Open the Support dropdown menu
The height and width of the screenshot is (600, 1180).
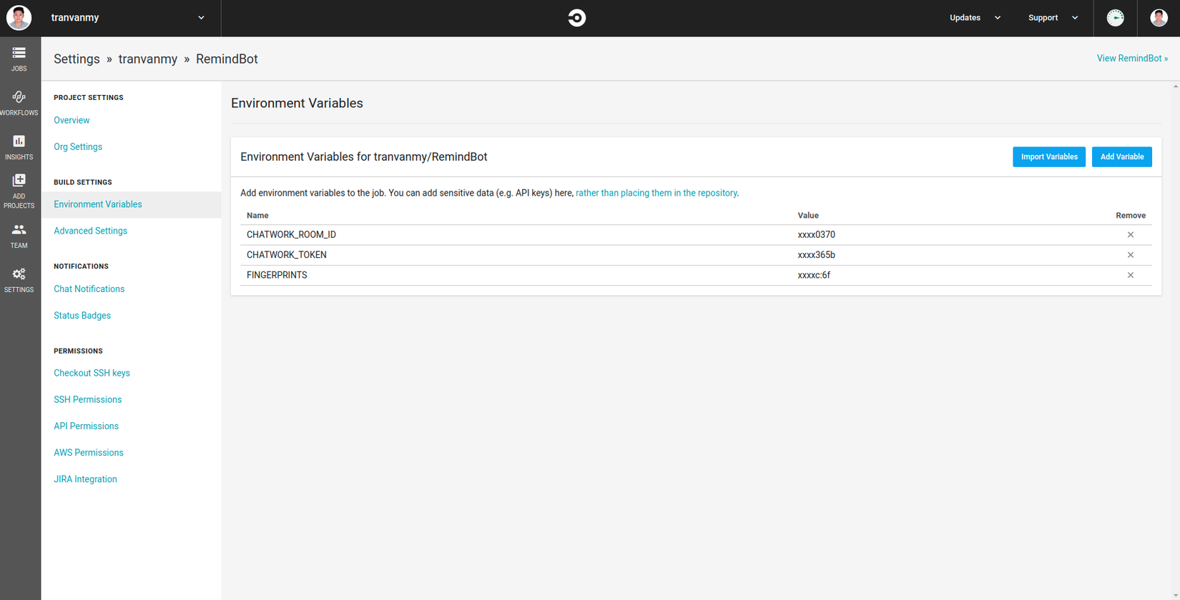click(1053, 18)
